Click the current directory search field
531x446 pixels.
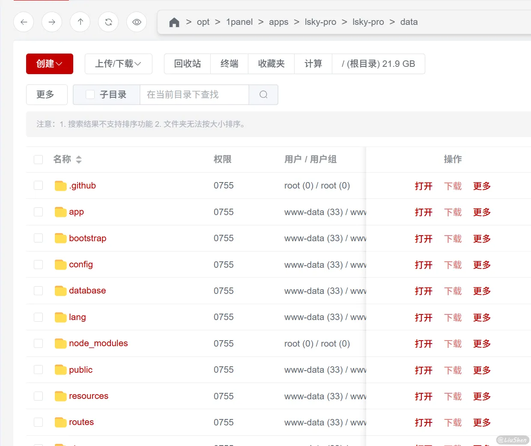[x=194, y=95]
